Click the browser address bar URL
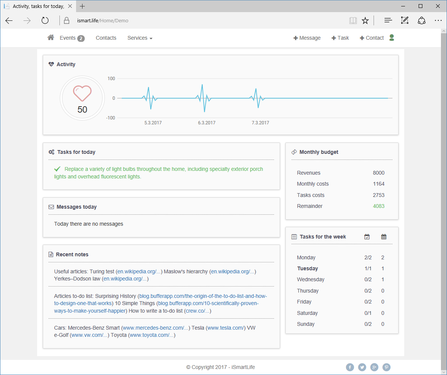This screenshot has height=375, width=447. coord(103,20)
